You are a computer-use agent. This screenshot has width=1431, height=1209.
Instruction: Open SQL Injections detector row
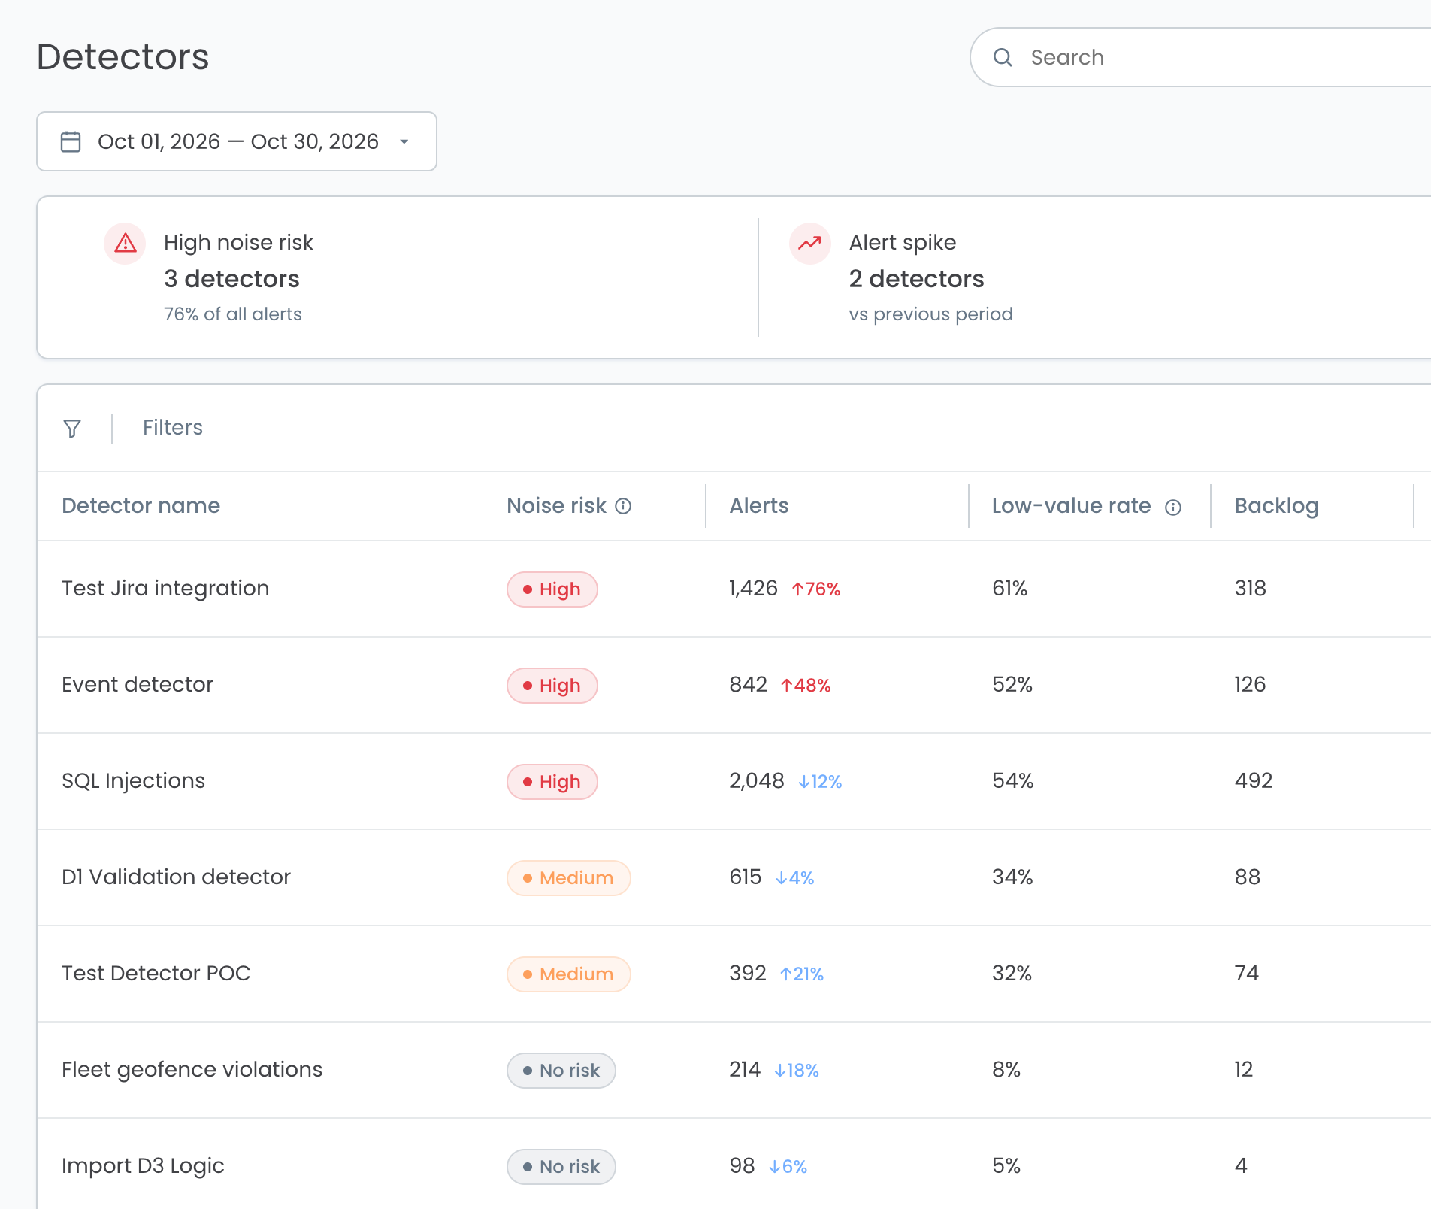point(734,781)
